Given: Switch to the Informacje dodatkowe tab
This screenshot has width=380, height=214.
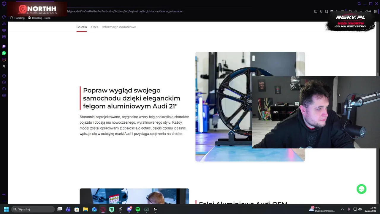Looking at the screenshot, I should 119,27.
